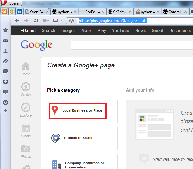Open the pinned tab with S icon

tap(12, 12)
